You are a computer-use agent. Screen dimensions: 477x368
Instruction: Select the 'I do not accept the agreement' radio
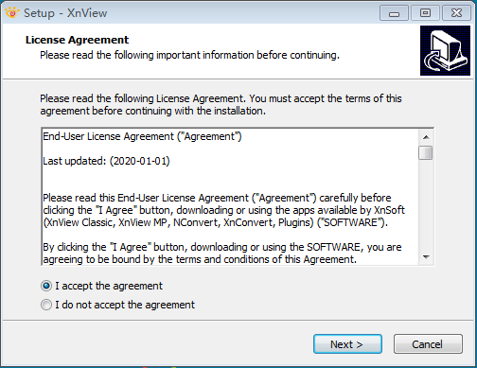46,305
